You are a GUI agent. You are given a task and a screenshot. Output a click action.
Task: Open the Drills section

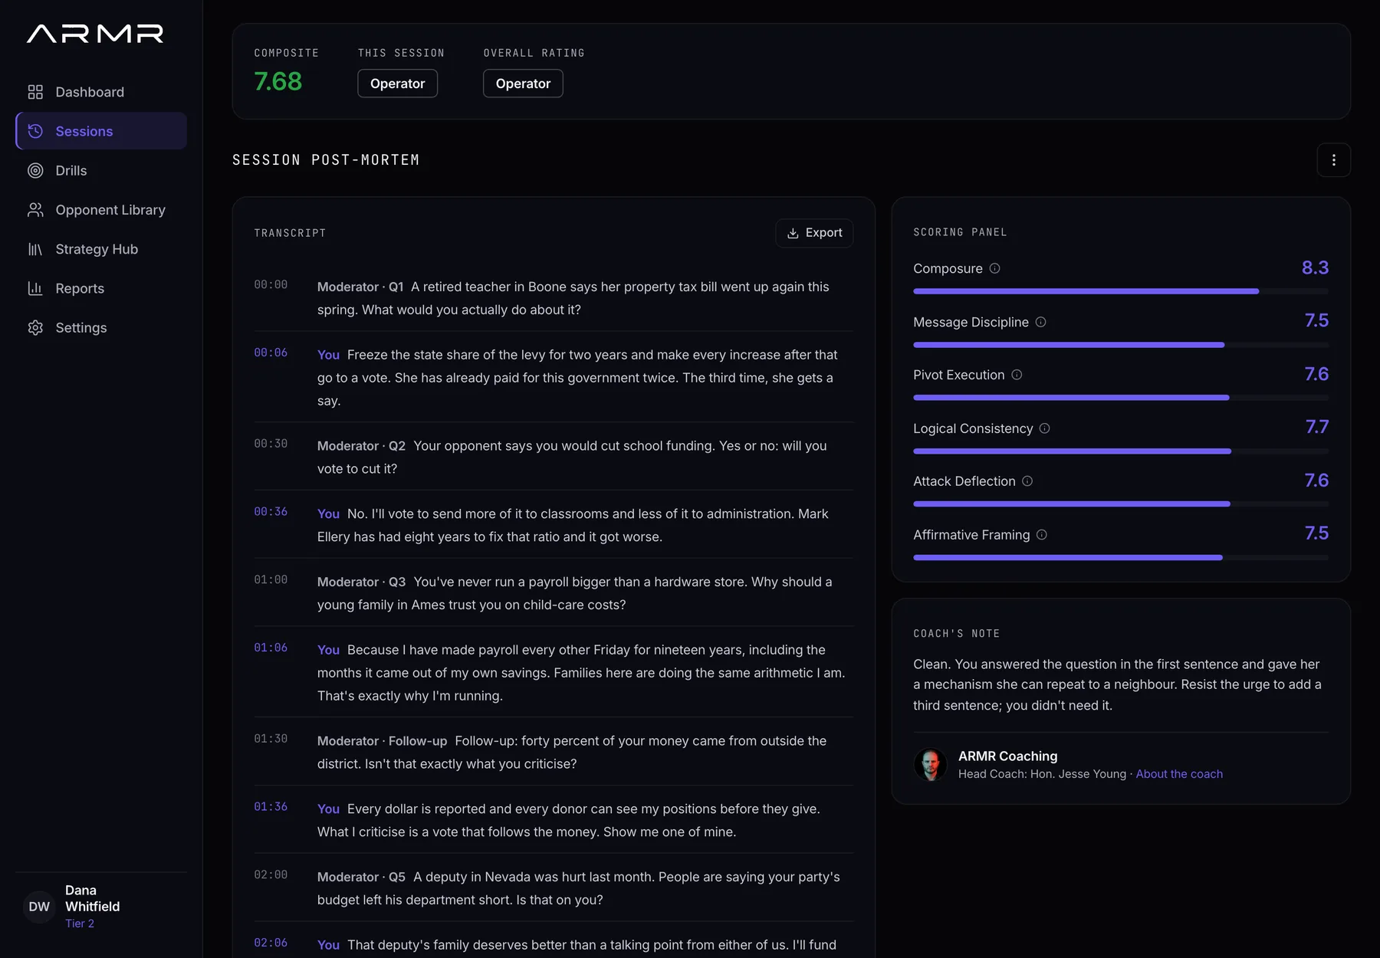(x=101, y=170)
